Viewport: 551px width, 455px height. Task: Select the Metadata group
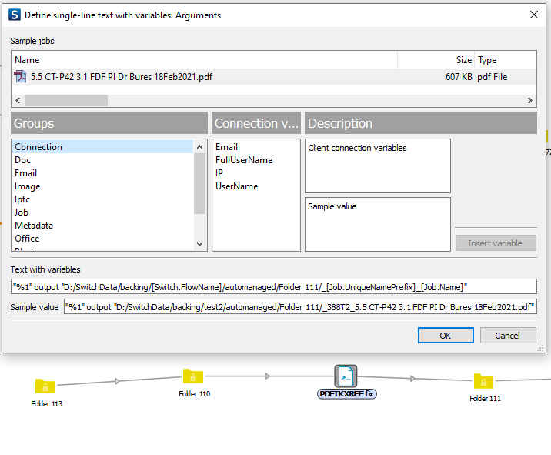point(34,226)
